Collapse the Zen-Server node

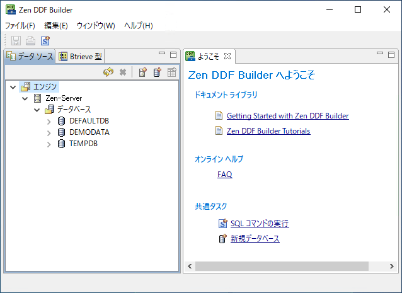pyautogui.click(x=25, y=98)
